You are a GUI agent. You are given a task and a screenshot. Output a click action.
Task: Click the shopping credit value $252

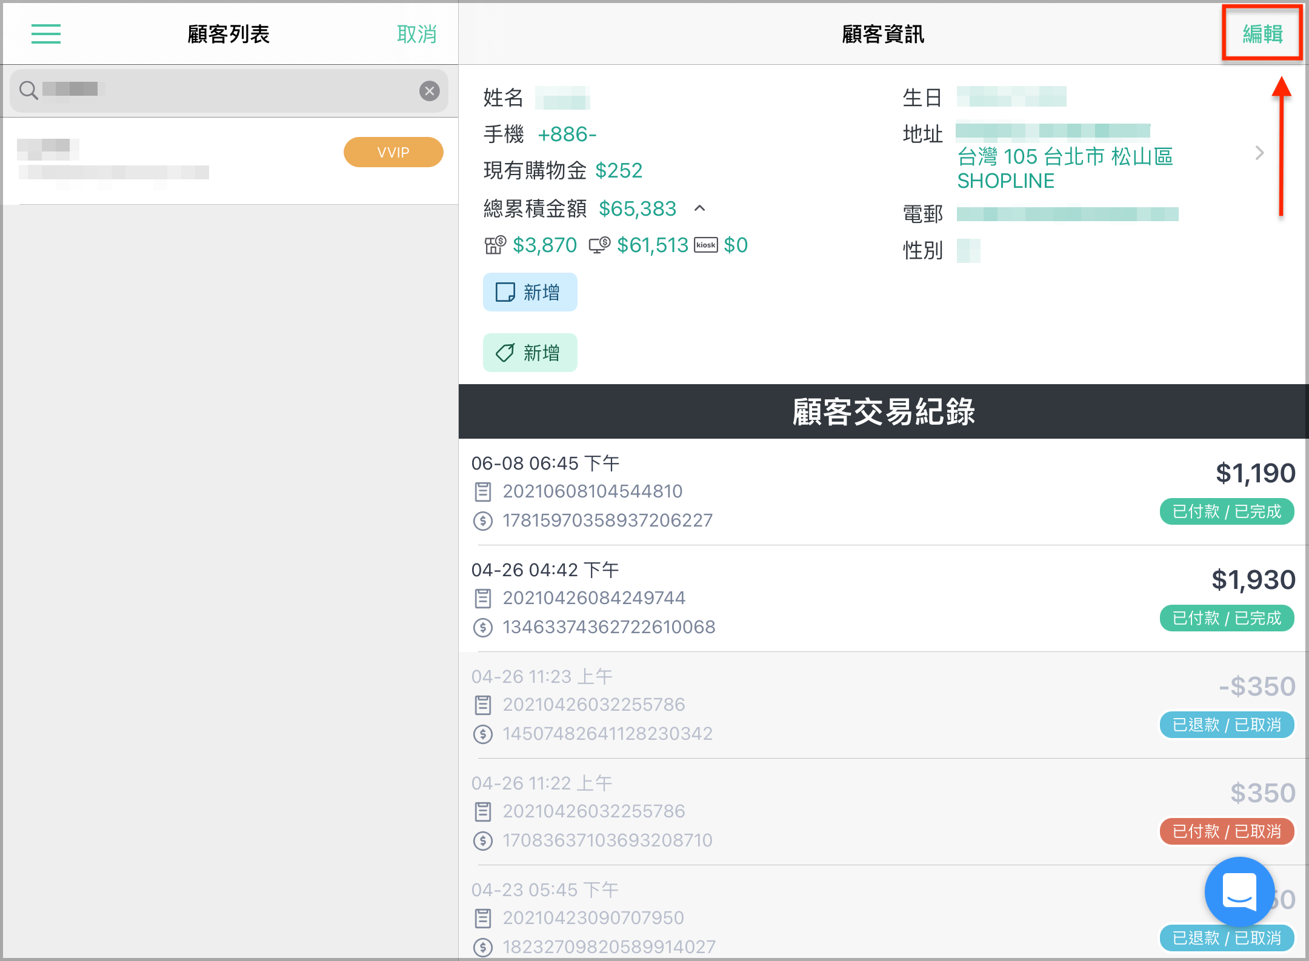[x=619, y=170]
